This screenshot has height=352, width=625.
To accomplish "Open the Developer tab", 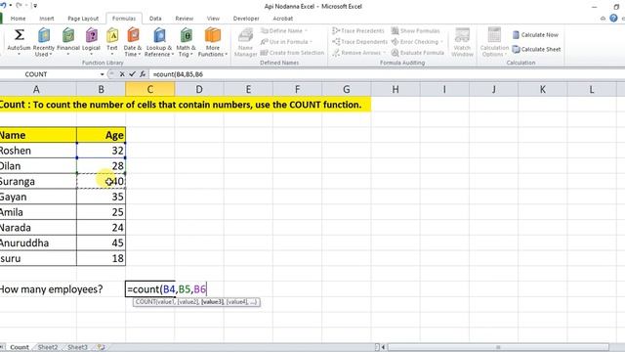I will point(246,19).
